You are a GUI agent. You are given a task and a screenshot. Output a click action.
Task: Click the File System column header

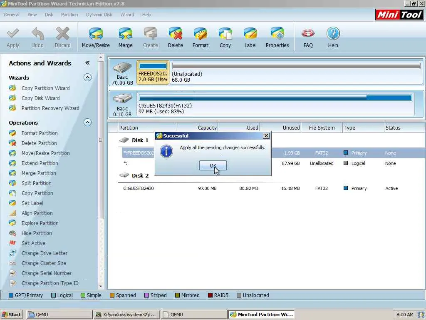click(x=322, y=127)
